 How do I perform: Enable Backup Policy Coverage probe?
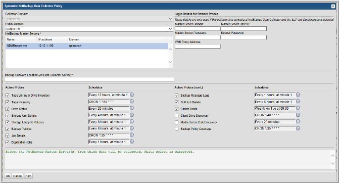[177, 129]
